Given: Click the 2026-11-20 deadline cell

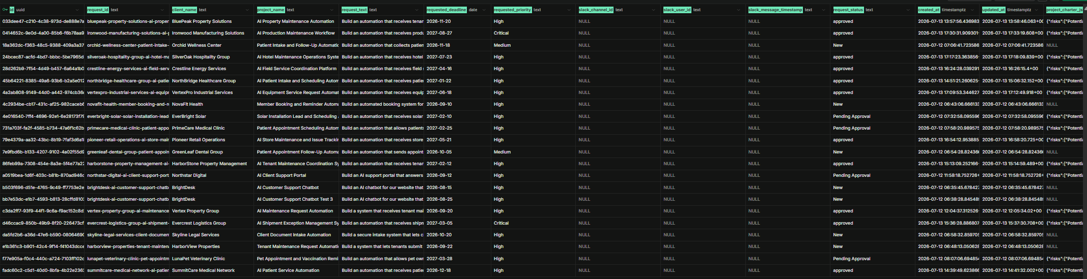Looking at the screenshot, I should point(458,21).
